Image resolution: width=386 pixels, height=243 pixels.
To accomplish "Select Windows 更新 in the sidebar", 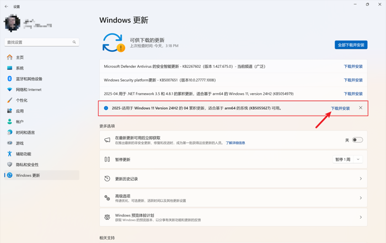I will coord(41,175).
